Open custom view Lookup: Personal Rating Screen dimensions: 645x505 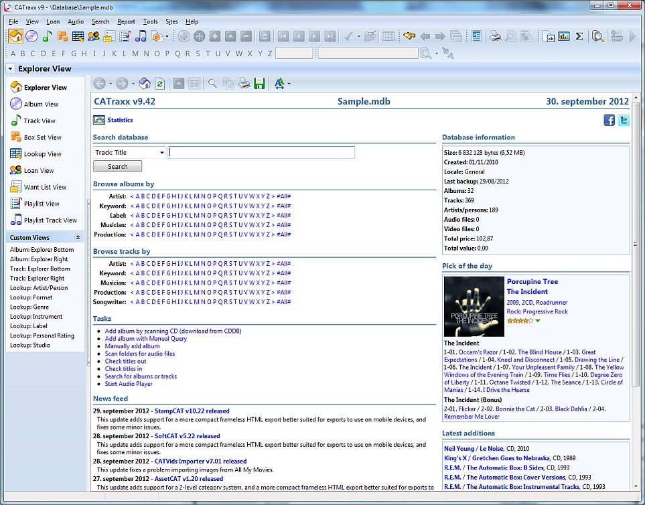pyautogui.click(x=42, y=336)
